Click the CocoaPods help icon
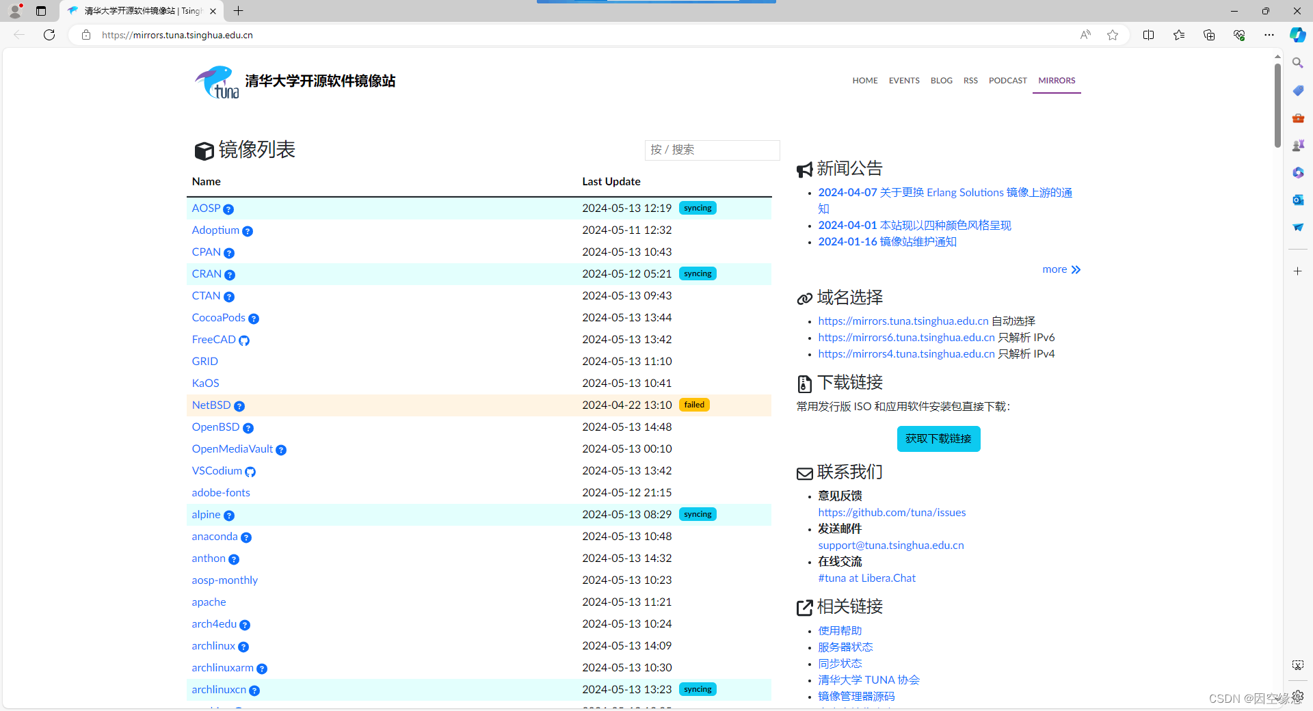Image resolution: width=1313 pixels, height=711 pixels. pyautogui.click(x=254, y=319)
